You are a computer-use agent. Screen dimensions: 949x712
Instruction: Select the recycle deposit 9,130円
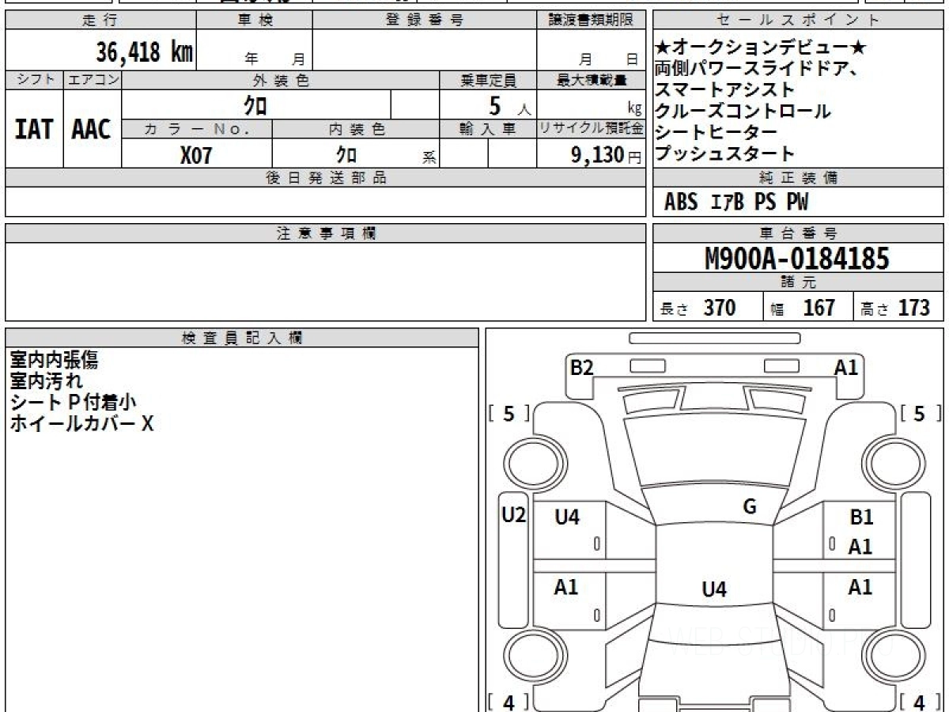tap(606, 154)
